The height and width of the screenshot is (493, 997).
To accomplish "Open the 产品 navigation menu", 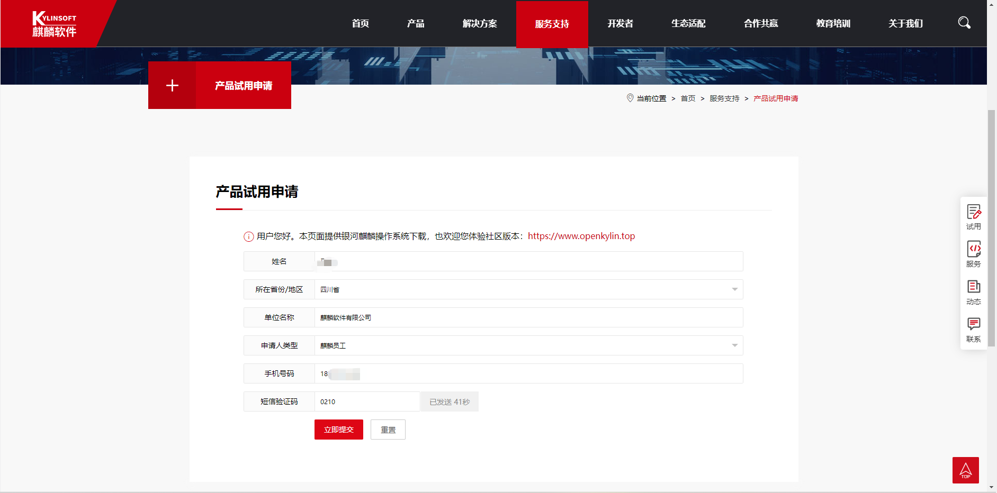I will click(415, 23).
